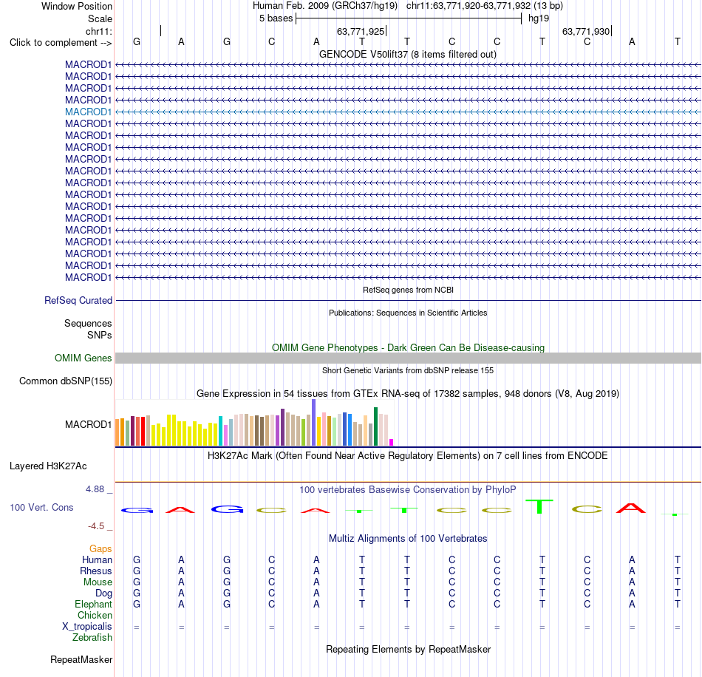Select the Mouse alignment row label
The height and width of the screenshot is (677, 702).
pos(98,582)
